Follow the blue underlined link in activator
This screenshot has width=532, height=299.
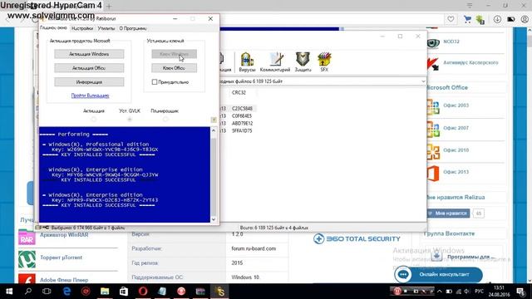[x=90, y=96]
